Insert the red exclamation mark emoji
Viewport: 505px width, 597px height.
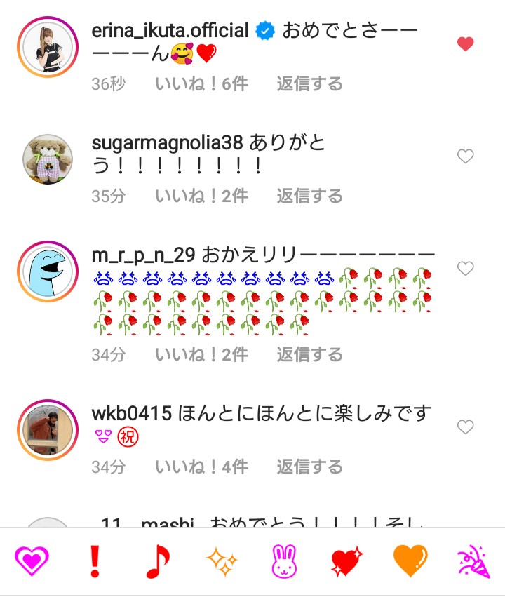click(x=95, y=561)
